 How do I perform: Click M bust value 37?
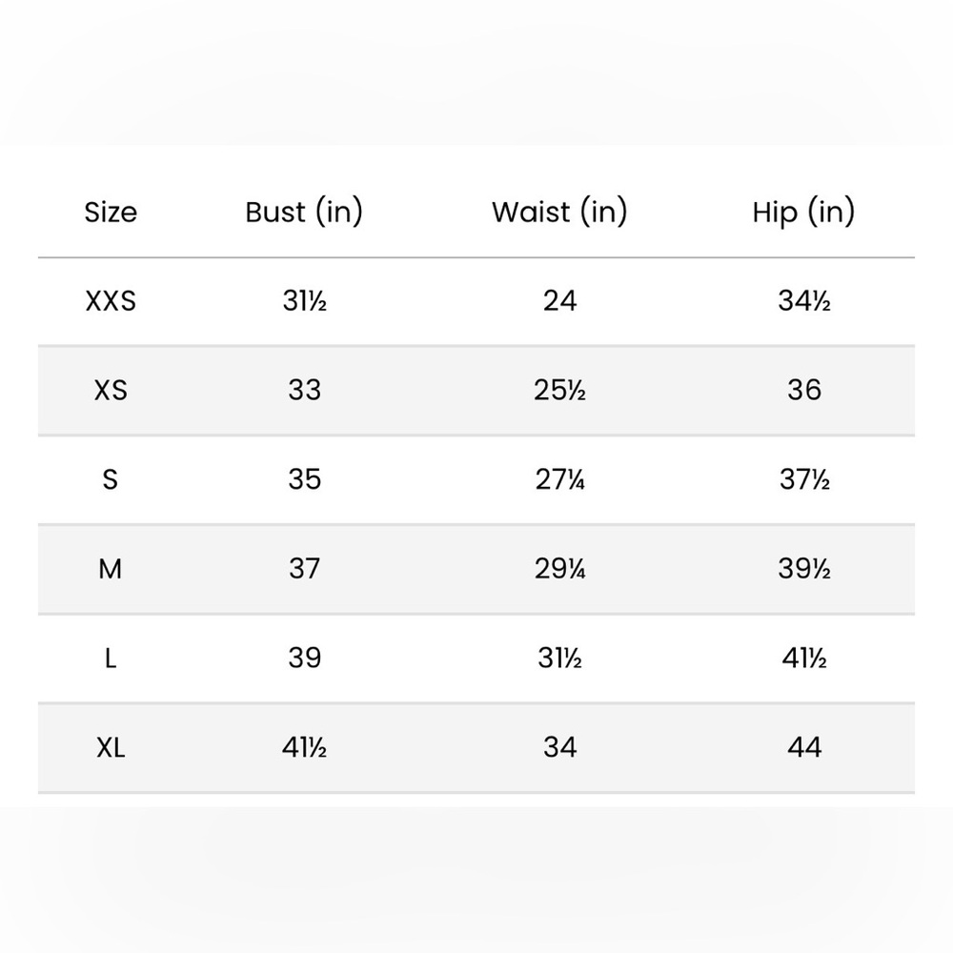[305, 569]
